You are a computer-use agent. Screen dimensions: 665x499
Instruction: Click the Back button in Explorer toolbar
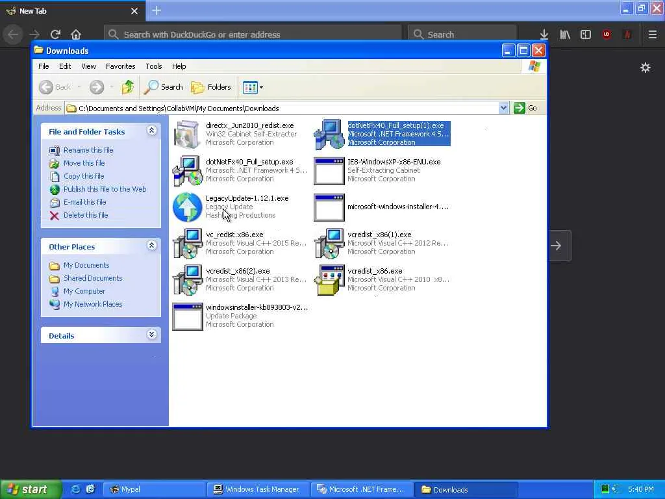click(x=55, y=87)
